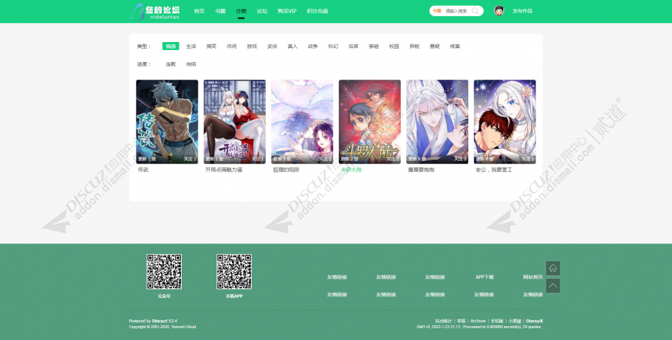Open the 狐狸的陷阱 comic cover
This screenshot has height=340, width=672.
point(302,122)
